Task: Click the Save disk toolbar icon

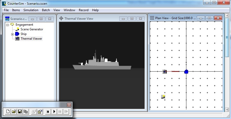Action: [x=20, y=112]
